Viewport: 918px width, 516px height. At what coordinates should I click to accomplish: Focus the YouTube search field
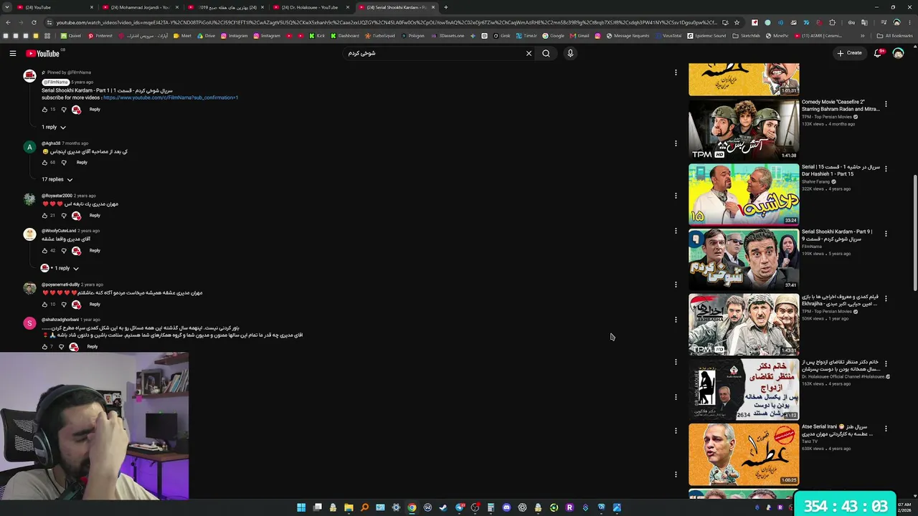point(434,53)
